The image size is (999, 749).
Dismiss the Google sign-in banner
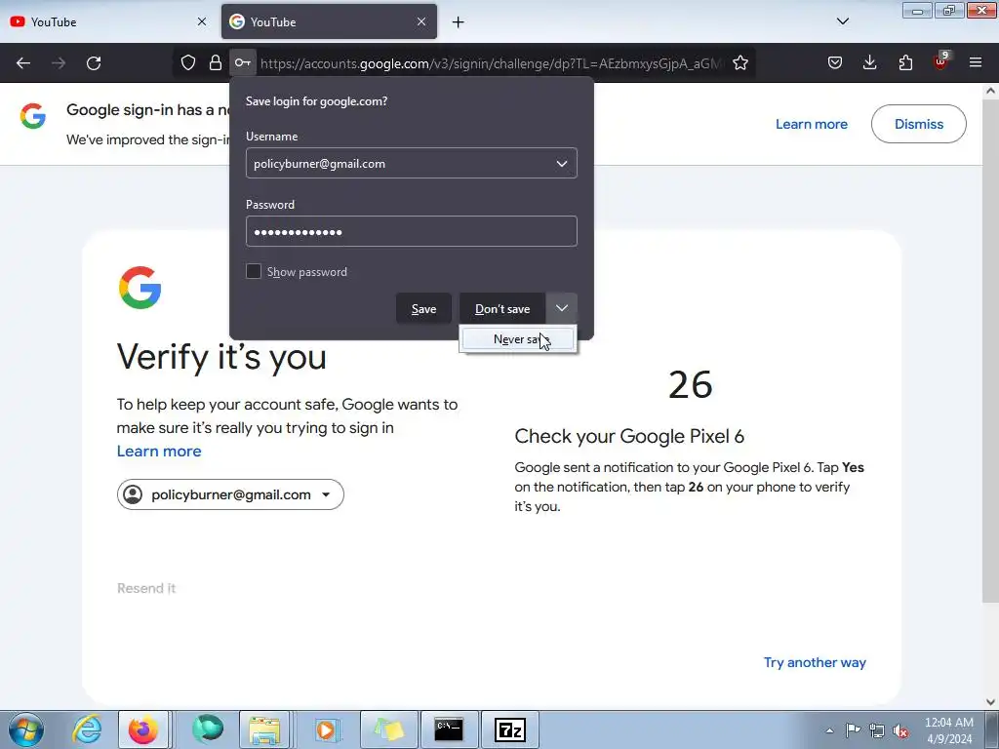pyautogui.click(x=918, y=124)
